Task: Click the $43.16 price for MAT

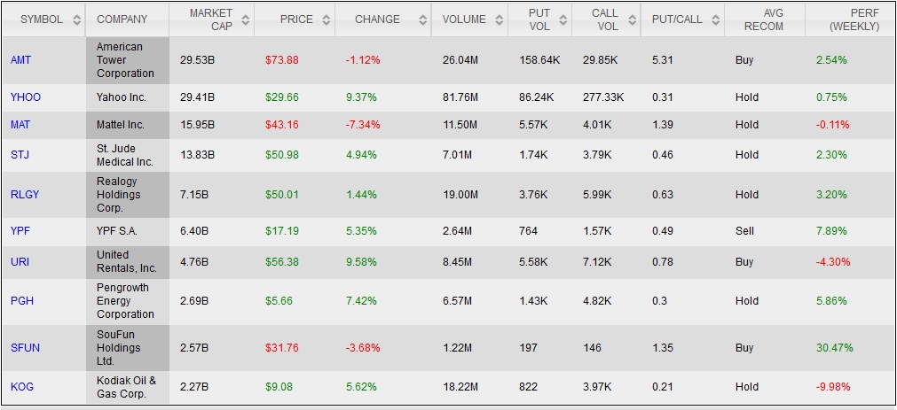Action: tap(282, 125)
